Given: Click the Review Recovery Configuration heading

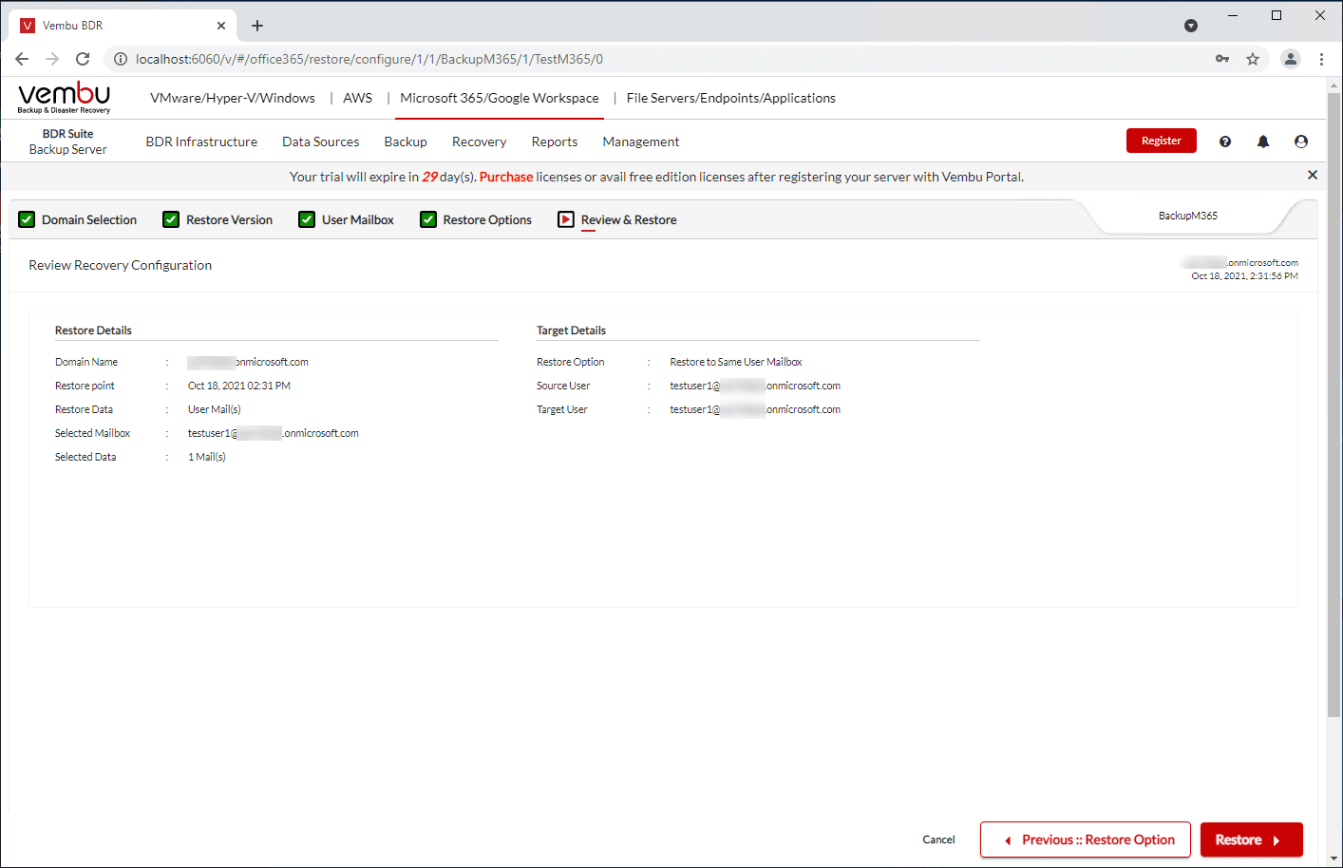Looking at the screenshot, I should [121, 265].
